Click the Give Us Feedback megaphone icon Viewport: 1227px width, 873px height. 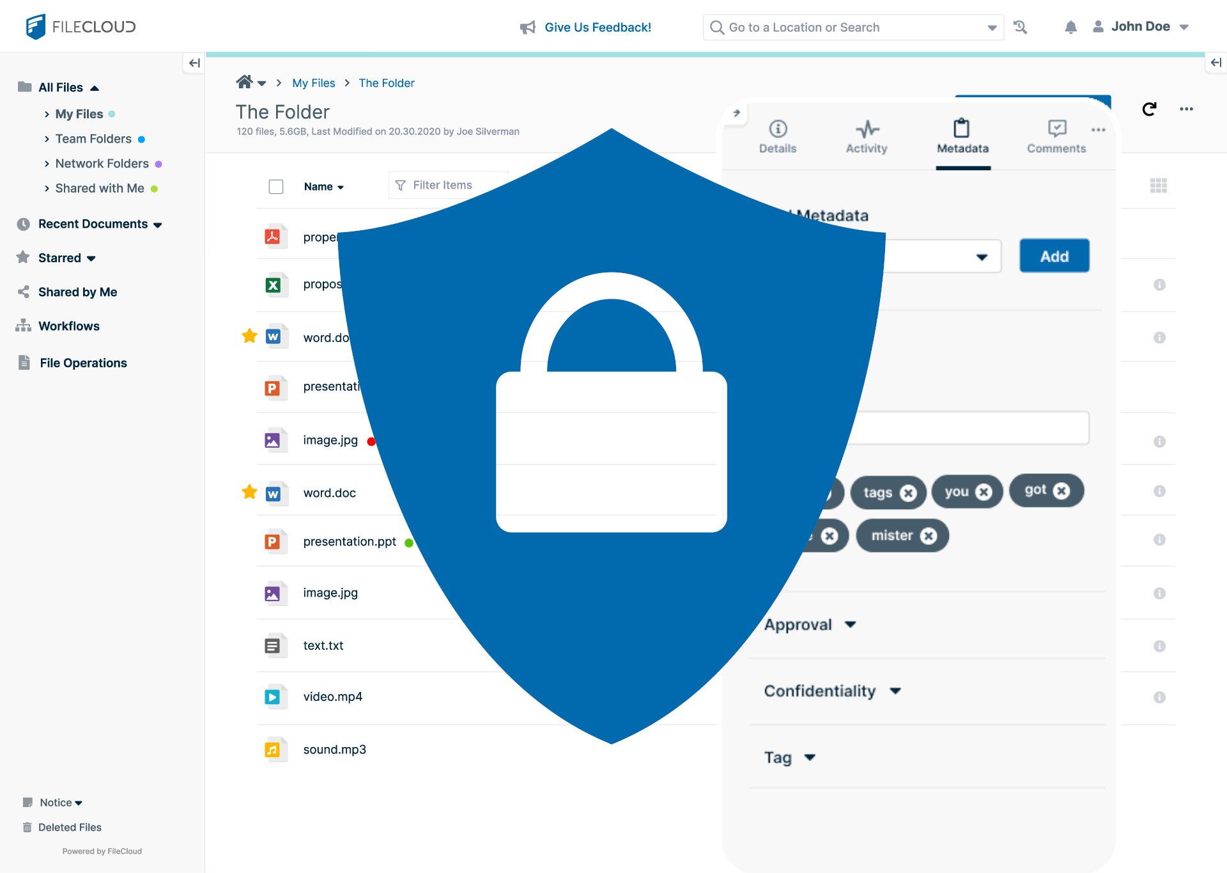coord(528,28)
